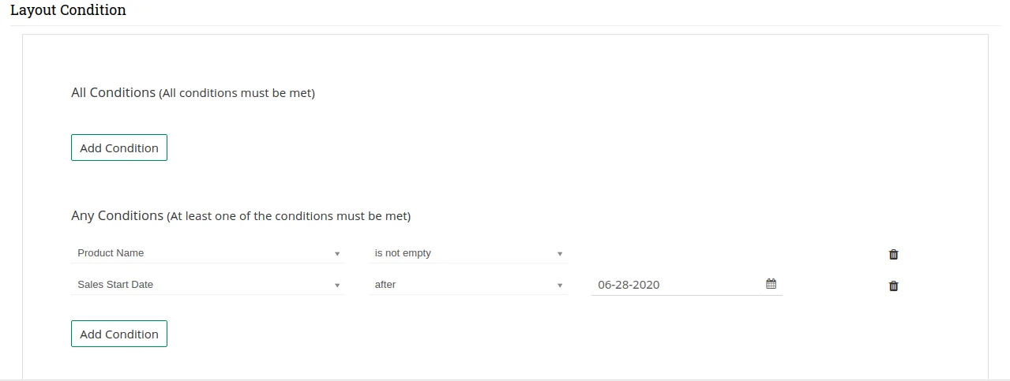
Task: Expand the 'is not empty' operator selector
Action: click(464, 253)
